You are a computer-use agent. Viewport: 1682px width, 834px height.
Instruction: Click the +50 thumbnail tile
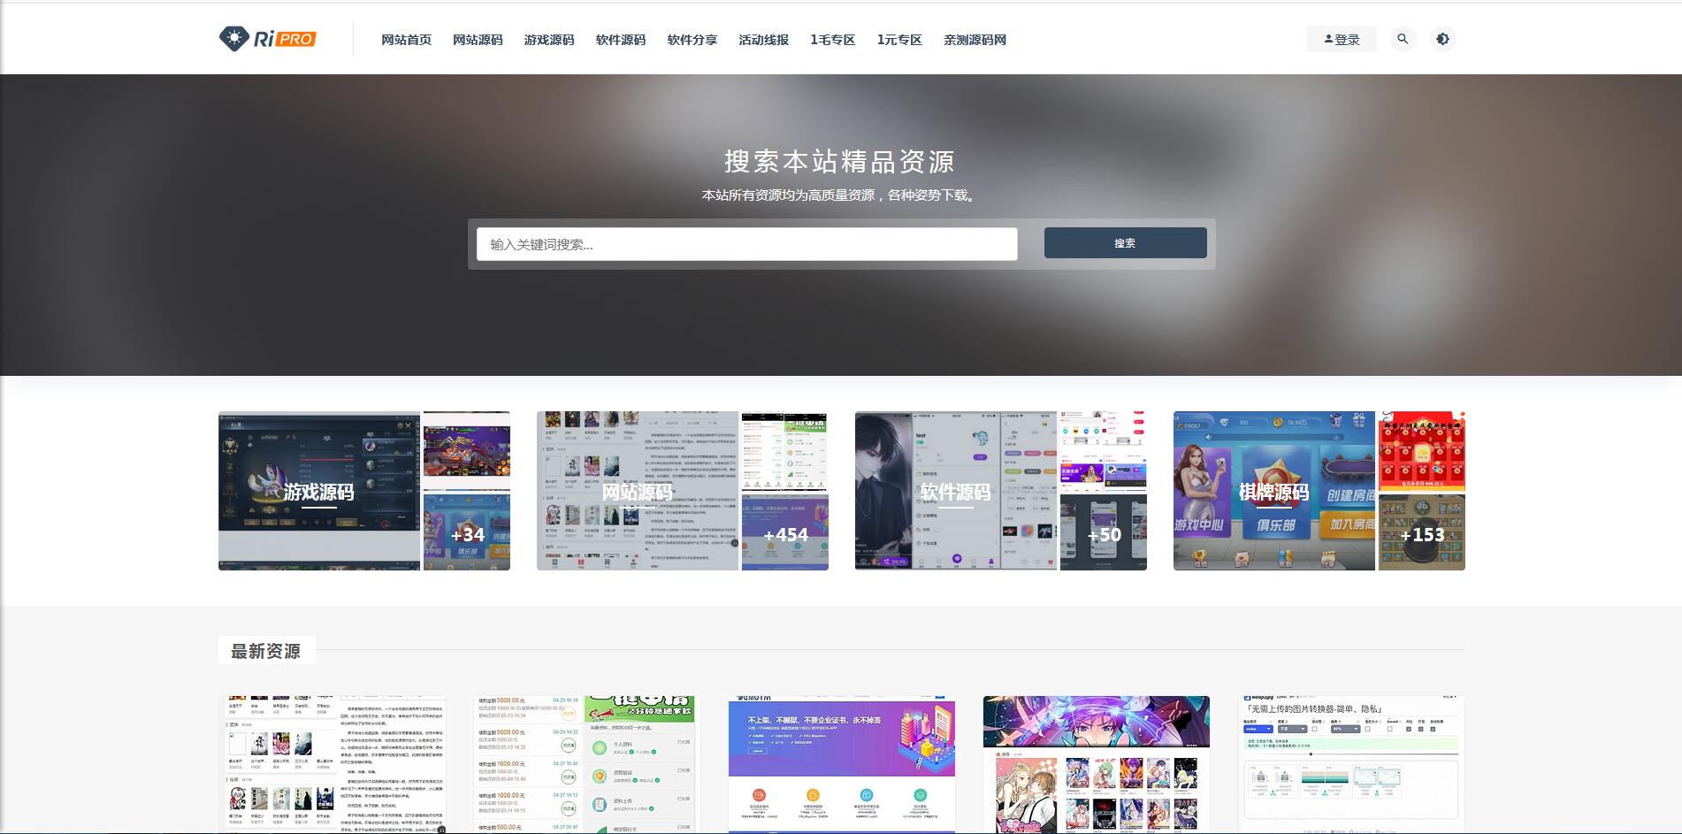[1104, 532]
